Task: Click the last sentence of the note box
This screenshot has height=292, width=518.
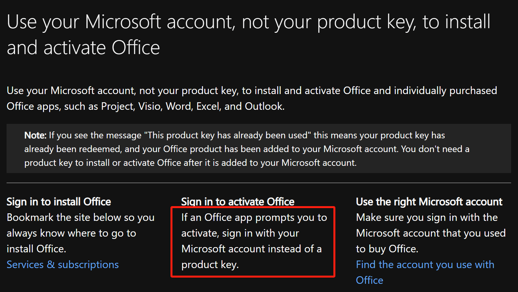Action: click(x=191, y=163)
